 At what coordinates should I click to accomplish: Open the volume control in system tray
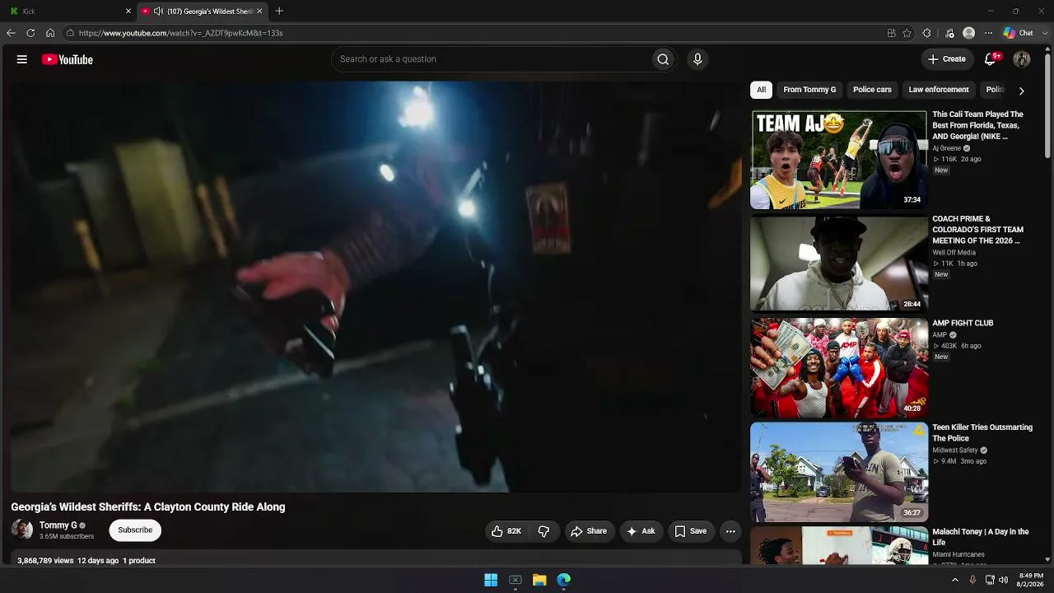click(1003, 580)
